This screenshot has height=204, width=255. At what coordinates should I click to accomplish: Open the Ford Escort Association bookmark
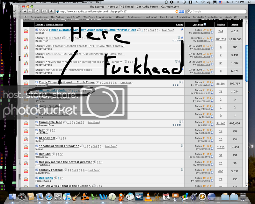[175, 17]
